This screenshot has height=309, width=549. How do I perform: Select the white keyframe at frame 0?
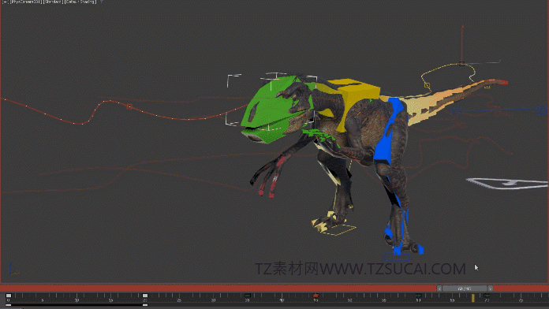pyautogui.click(x=9, y=296)
